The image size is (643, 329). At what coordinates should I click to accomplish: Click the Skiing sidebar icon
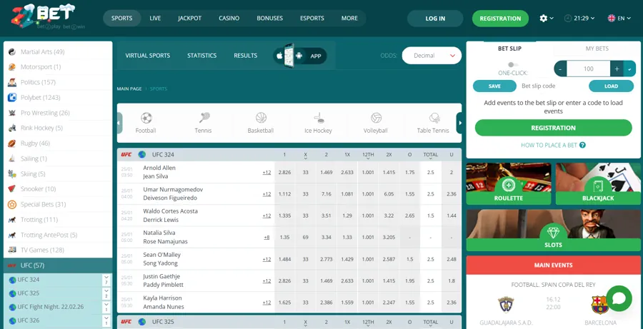12,173
